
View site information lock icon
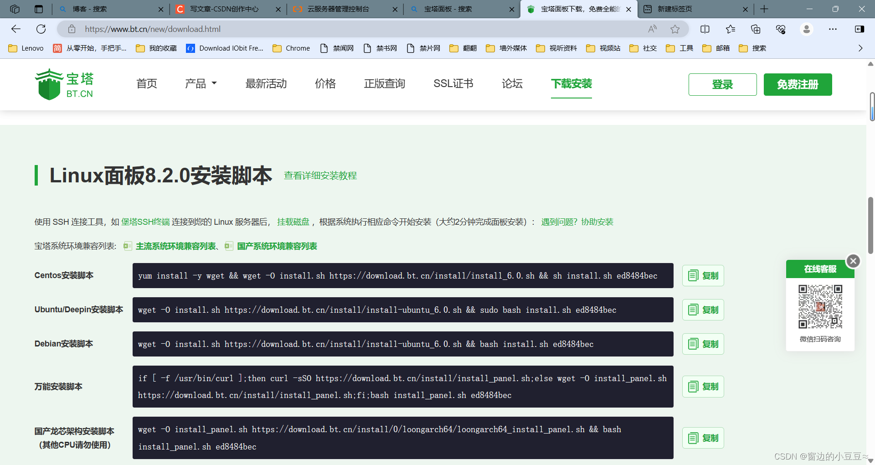click(72, 29)
